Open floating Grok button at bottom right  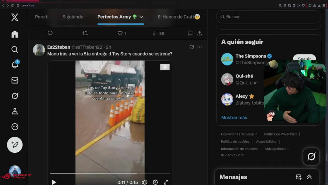(x=311, y=156)
